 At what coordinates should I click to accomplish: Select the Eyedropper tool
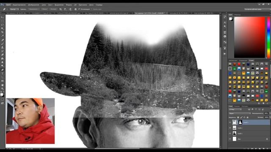point(2,36)
